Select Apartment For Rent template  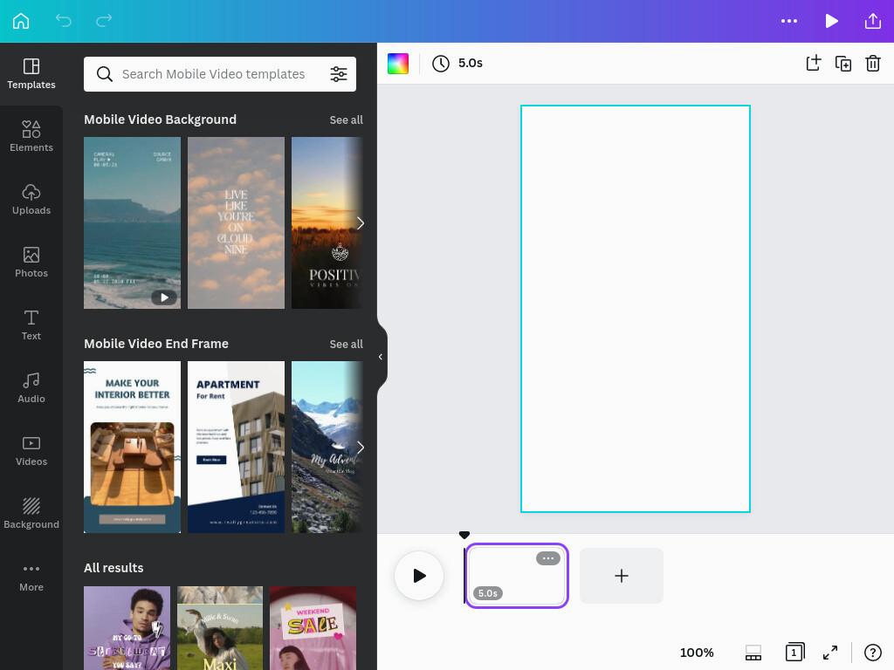coord(236,448)
